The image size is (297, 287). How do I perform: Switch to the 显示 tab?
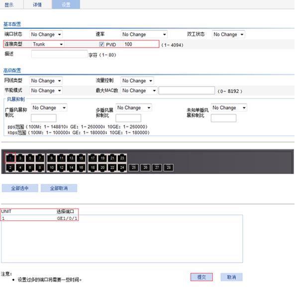click(x=9, y=5)
